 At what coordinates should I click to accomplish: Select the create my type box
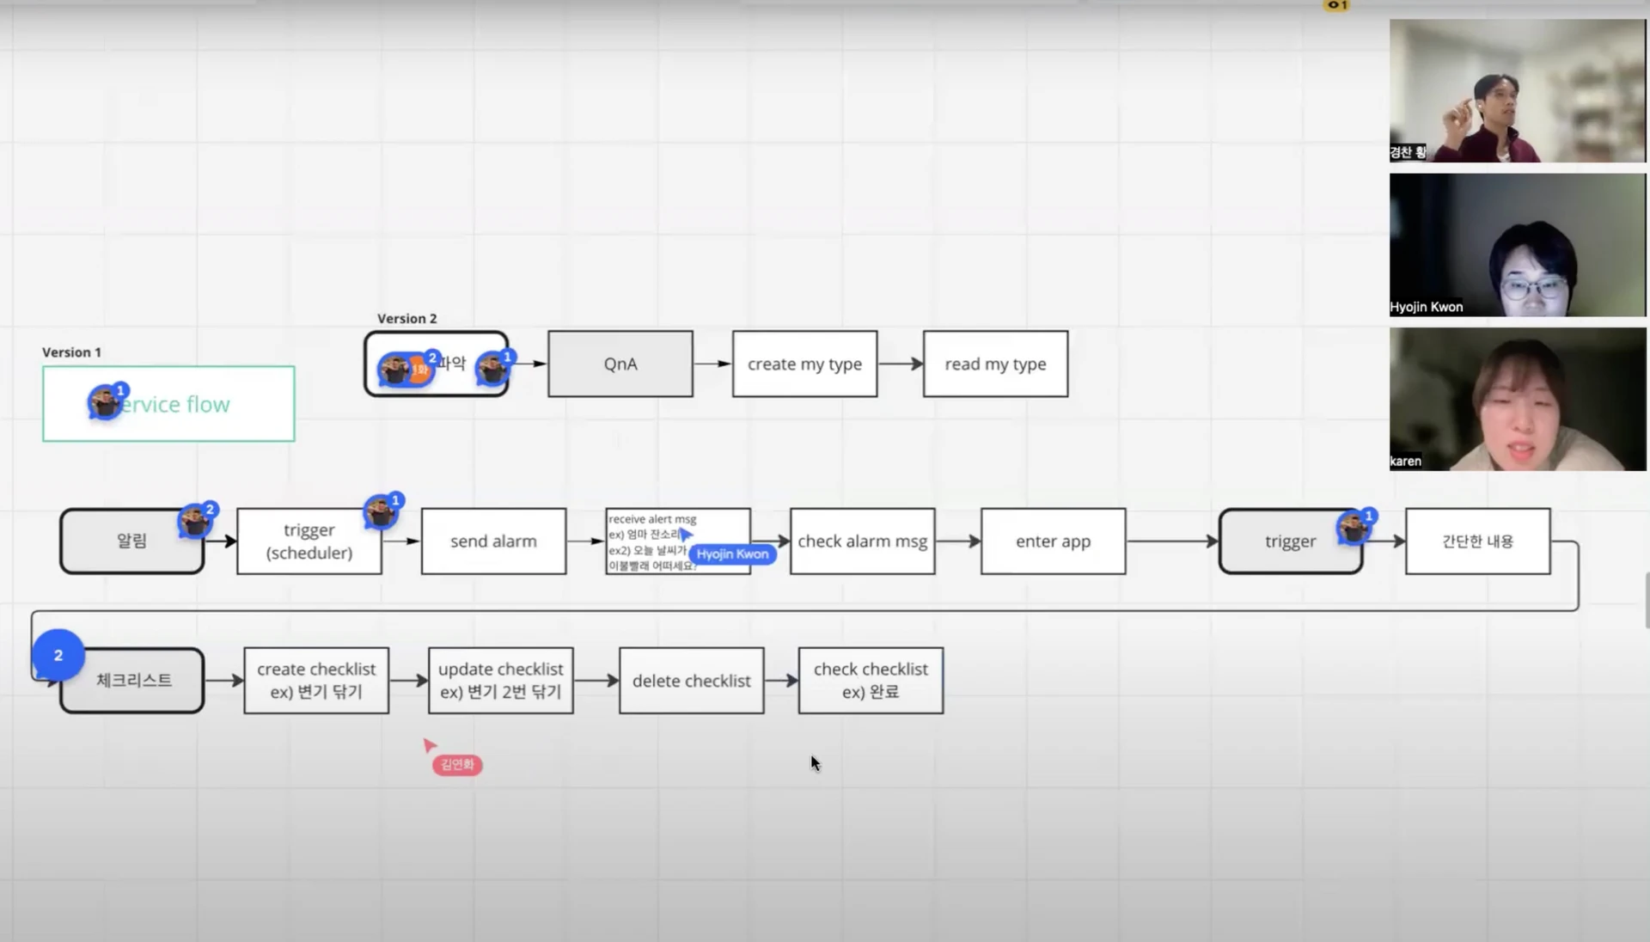804,364
